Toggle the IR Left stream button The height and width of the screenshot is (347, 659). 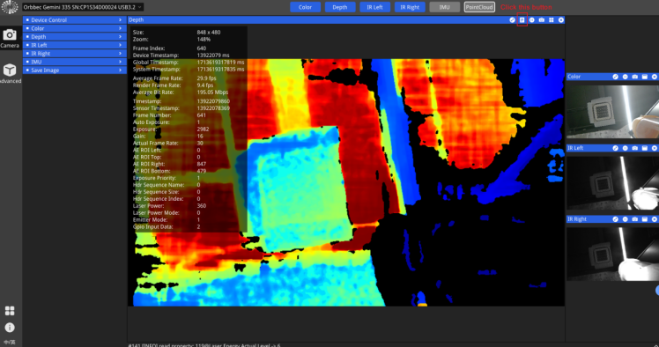tap(374, 7)
